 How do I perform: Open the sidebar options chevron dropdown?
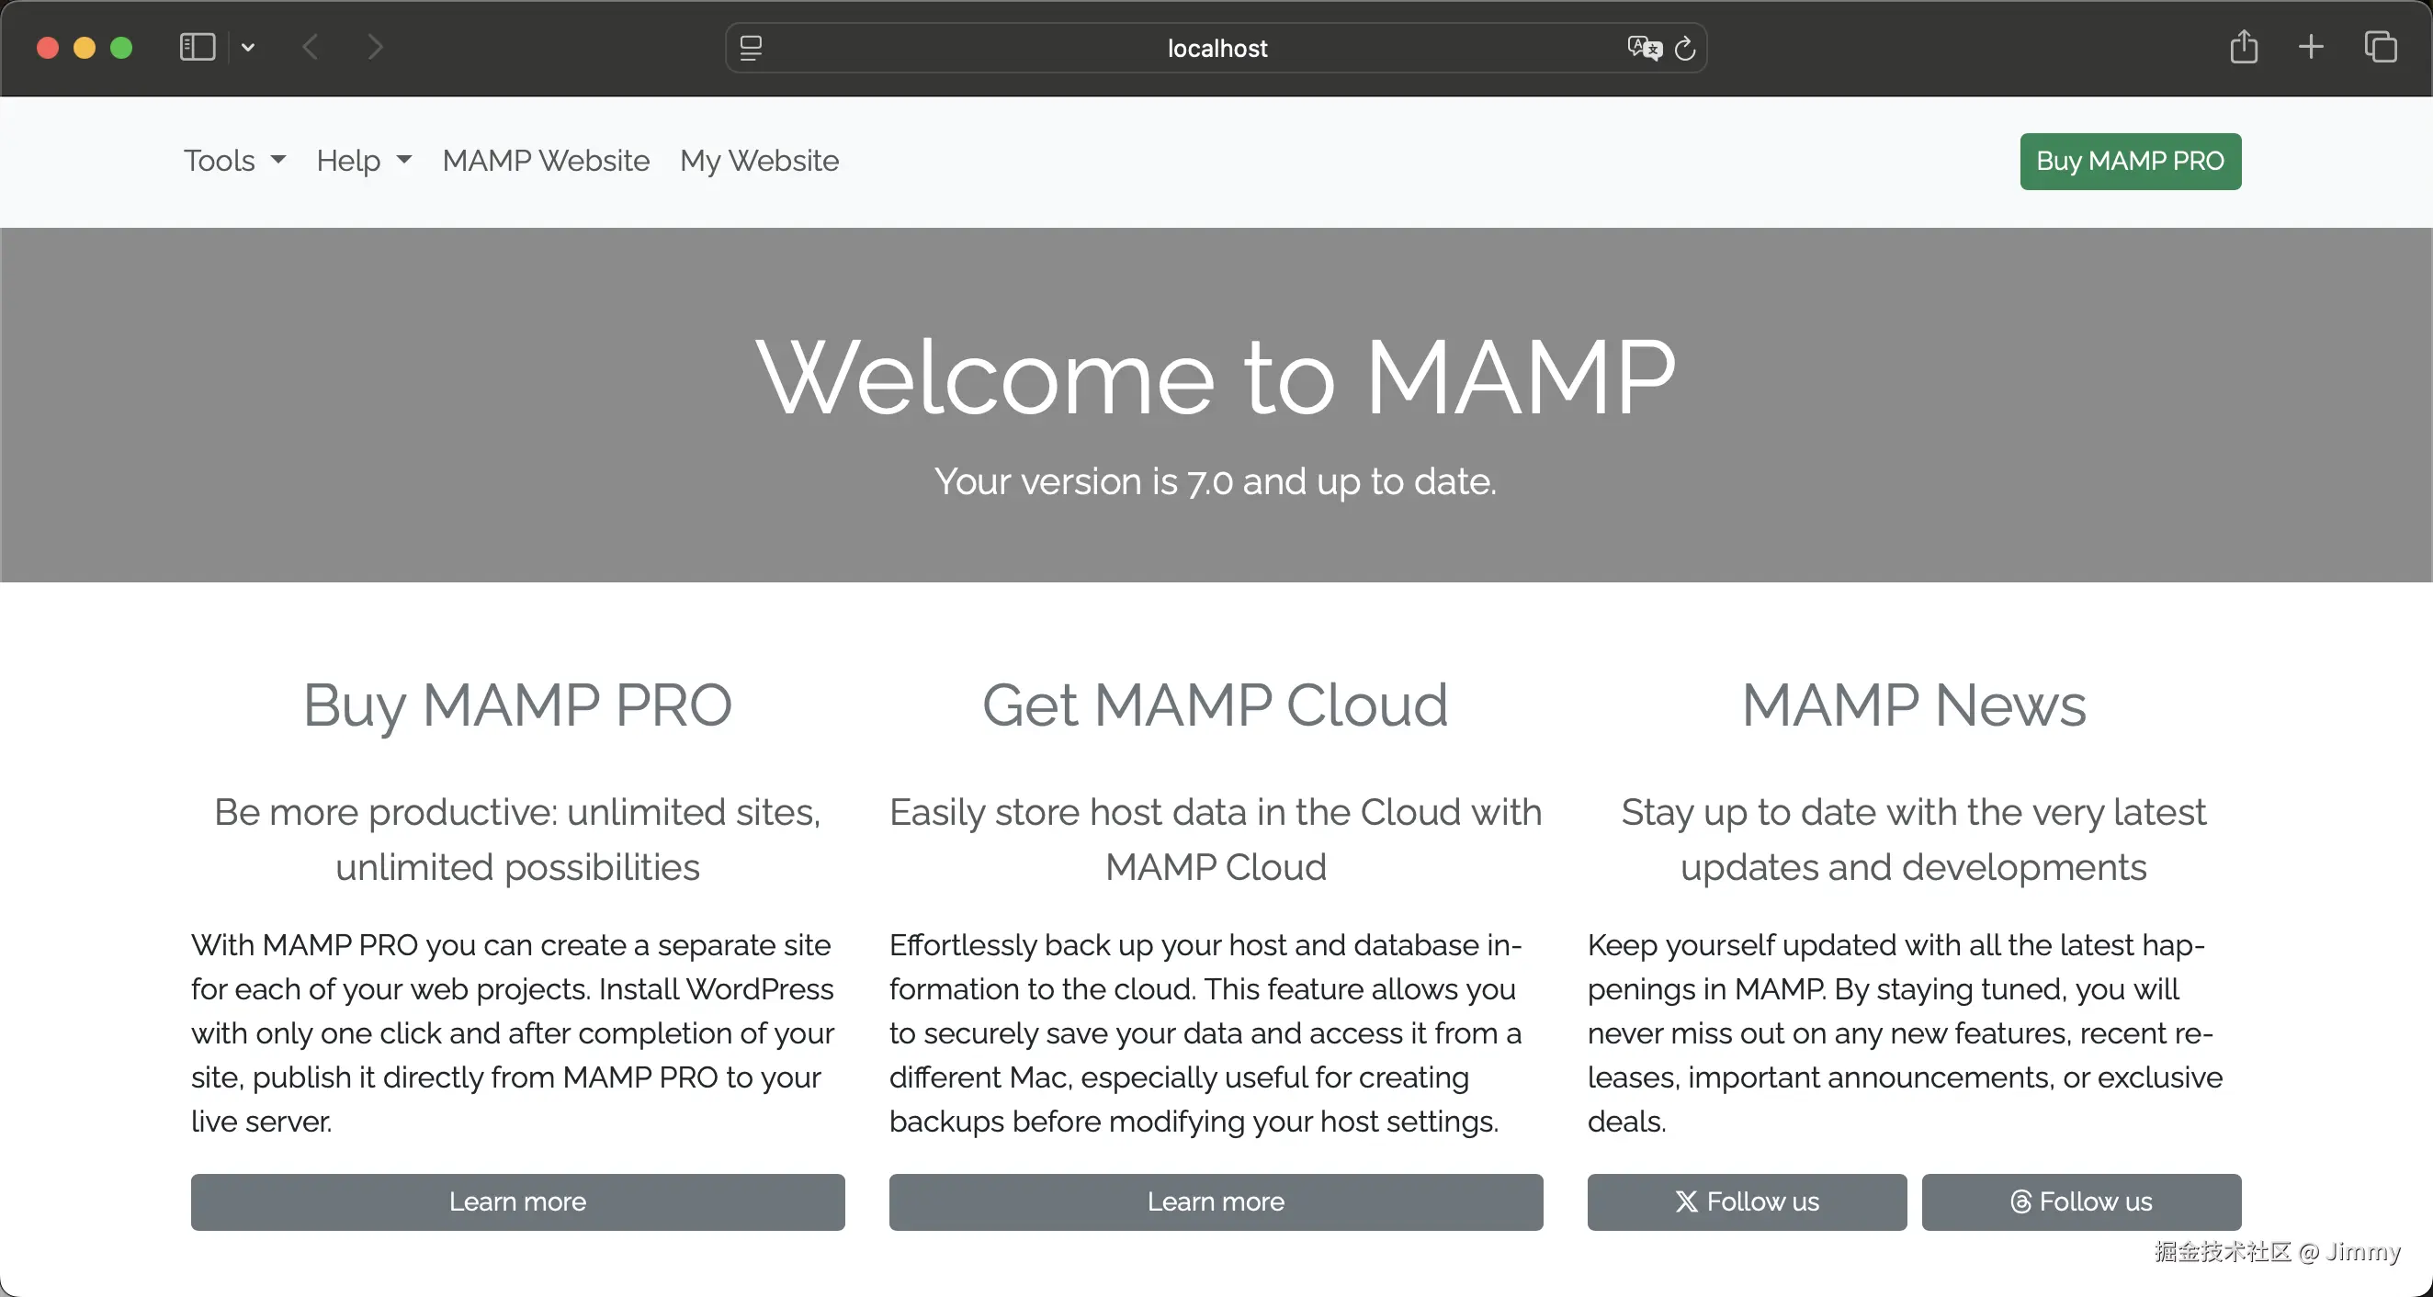[248, 47]
